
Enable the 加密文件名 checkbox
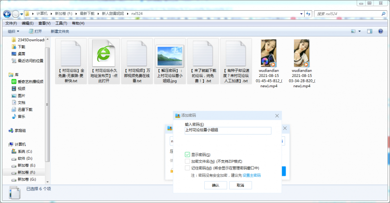tap(187, 161)
